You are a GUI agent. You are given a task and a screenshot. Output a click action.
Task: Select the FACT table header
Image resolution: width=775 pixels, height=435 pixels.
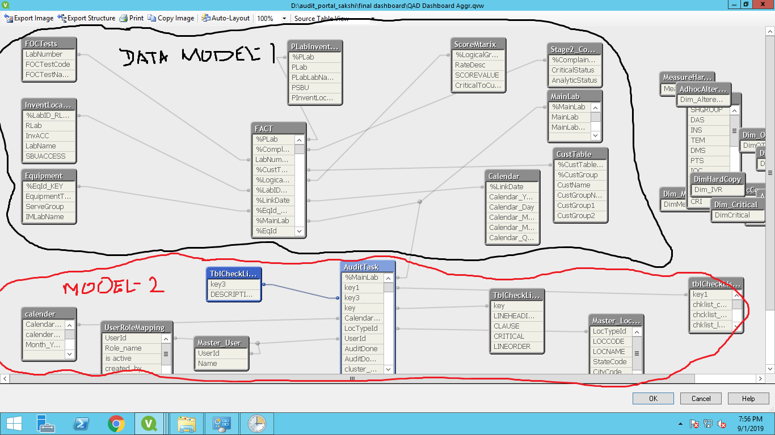[x=279, y=129]
